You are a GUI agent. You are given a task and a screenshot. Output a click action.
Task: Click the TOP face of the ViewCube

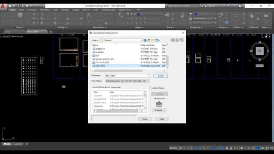[x=260, y=51]
